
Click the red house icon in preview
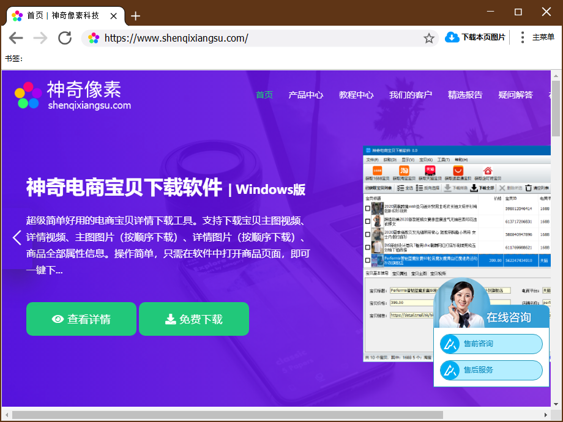pos(487,171)
